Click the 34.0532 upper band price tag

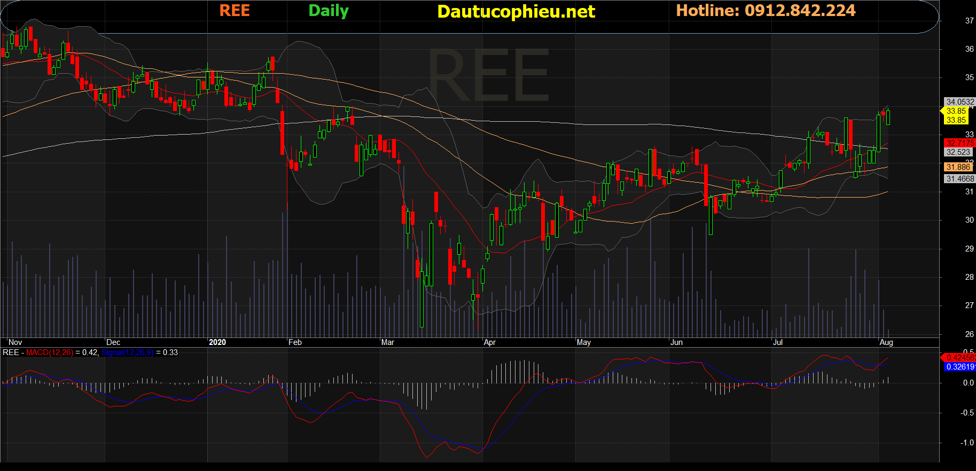click(960, 102)
